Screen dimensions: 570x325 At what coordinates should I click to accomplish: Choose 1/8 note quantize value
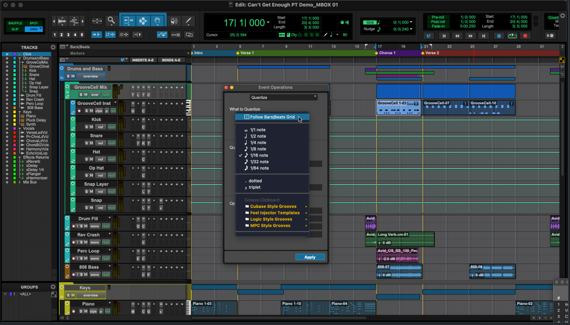coord(272,149)
